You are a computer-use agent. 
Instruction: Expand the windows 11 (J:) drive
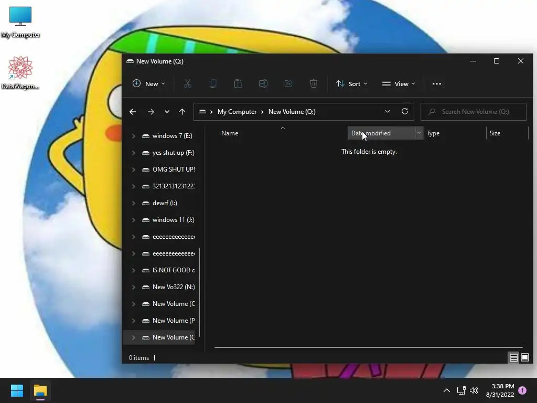(x=133, y=220)
